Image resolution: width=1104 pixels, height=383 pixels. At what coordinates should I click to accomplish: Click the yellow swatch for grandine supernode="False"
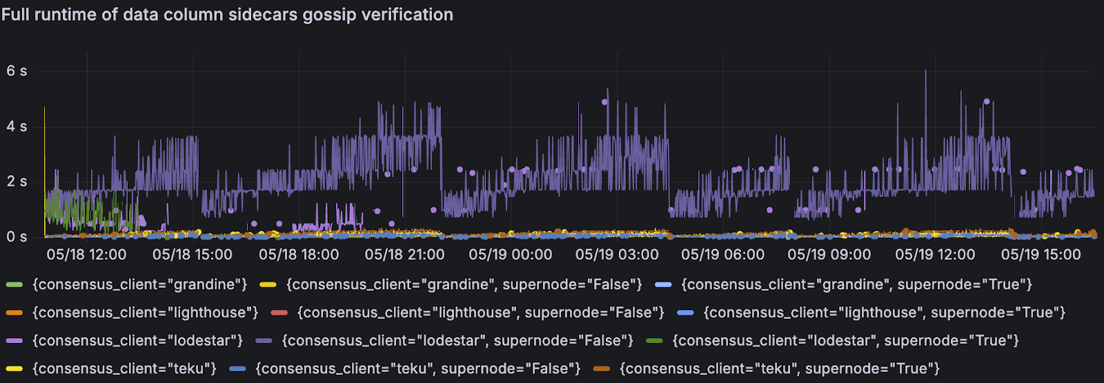(268, 284)
